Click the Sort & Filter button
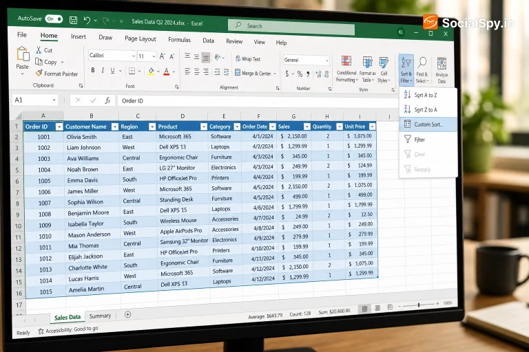The width and height of the screenshot is (529, 352). 406,69
